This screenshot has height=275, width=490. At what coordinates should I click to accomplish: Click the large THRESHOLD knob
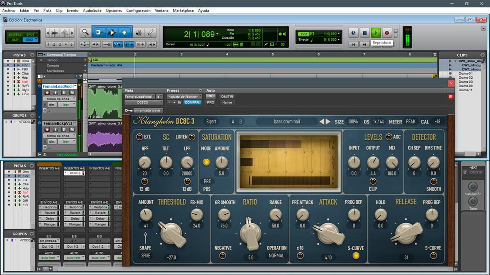click(171, 233)
